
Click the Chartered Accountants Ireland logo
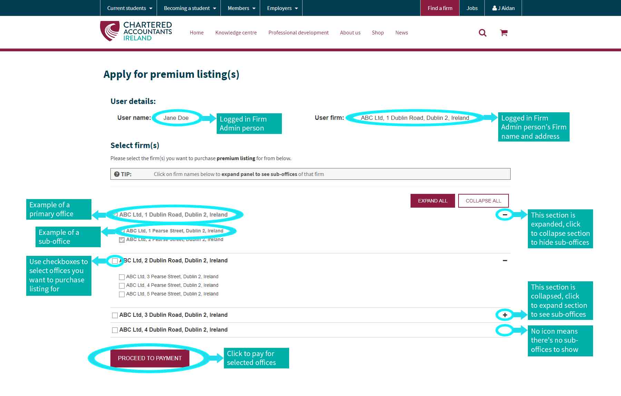click(x=136, y=31)
